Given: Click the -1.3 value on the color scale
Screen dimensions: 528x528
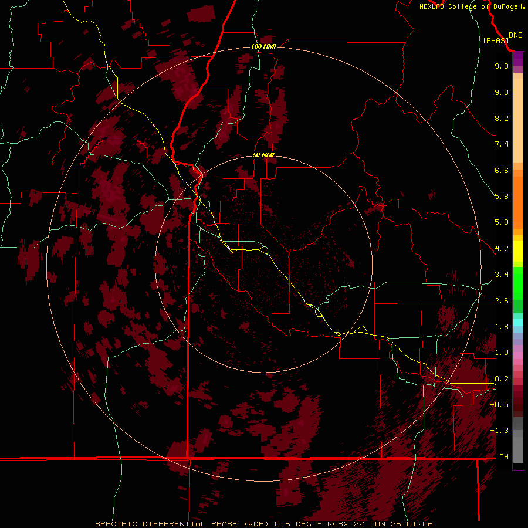Looking at the screenshot, I should click(x=499, y=431).
